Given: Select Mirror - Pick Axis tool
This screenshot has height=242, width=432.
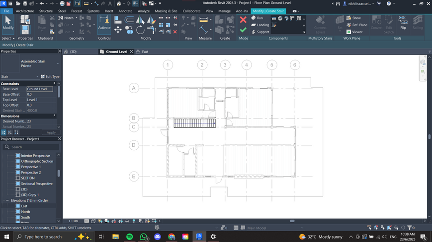Looking at the screenshot, I should pyautogui.click(x=140, y=20).
